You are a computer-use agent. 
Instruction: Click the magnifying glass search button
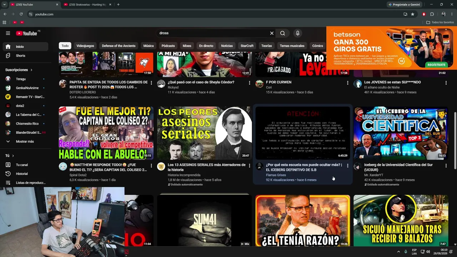coord(282,33)
